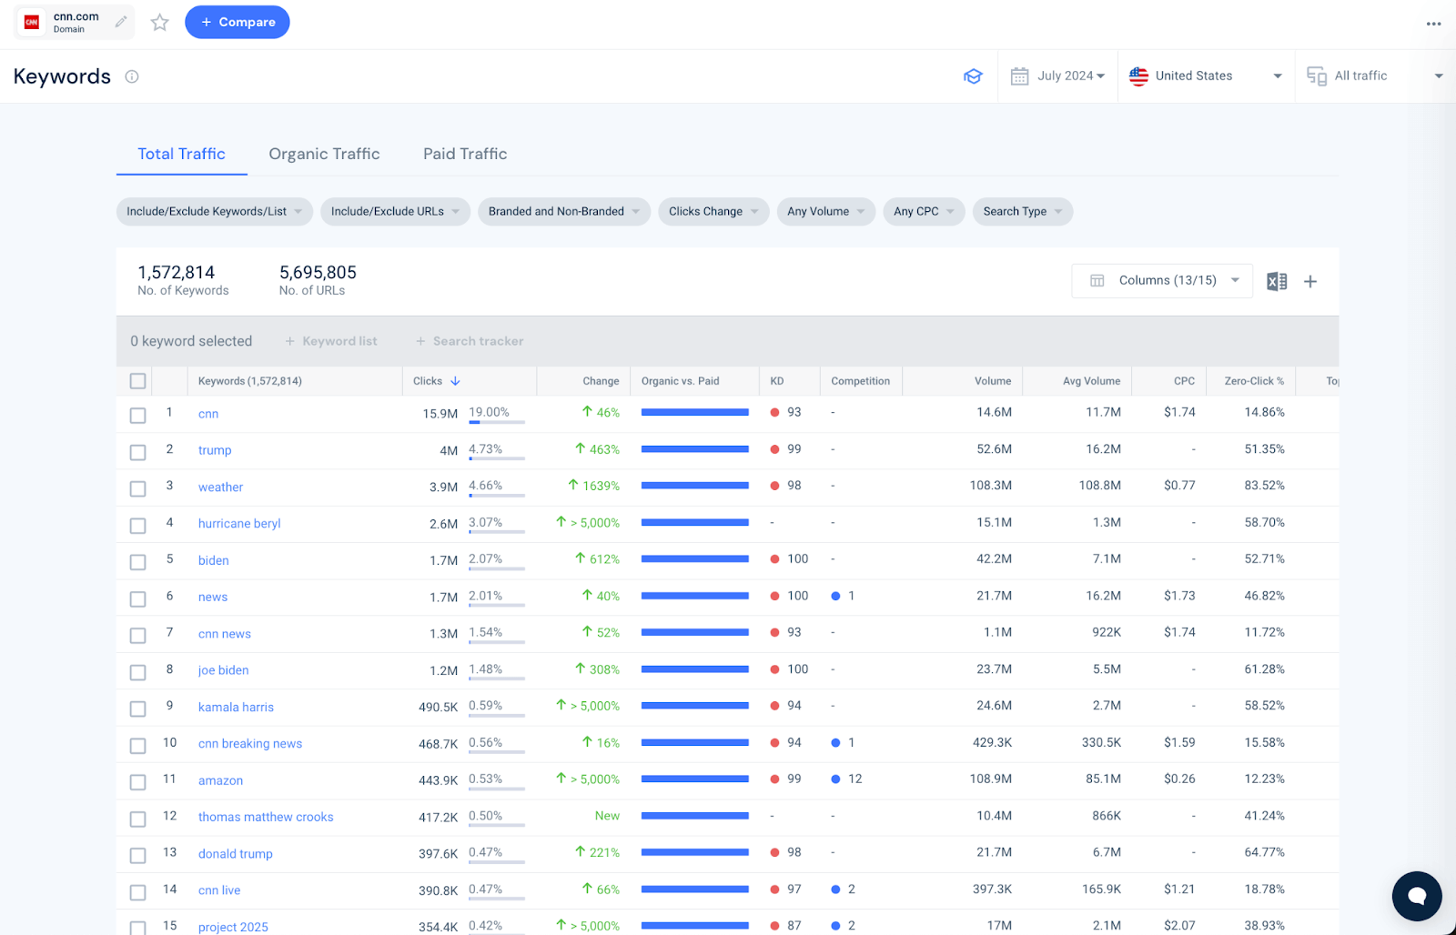
Task: Open Include/Exclude Keywords/List filter
Action: (x=215, y=212)
